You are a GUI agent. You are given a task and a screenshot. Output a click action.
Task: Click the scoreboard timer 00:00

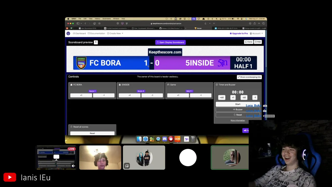click(x=243, y=59)
